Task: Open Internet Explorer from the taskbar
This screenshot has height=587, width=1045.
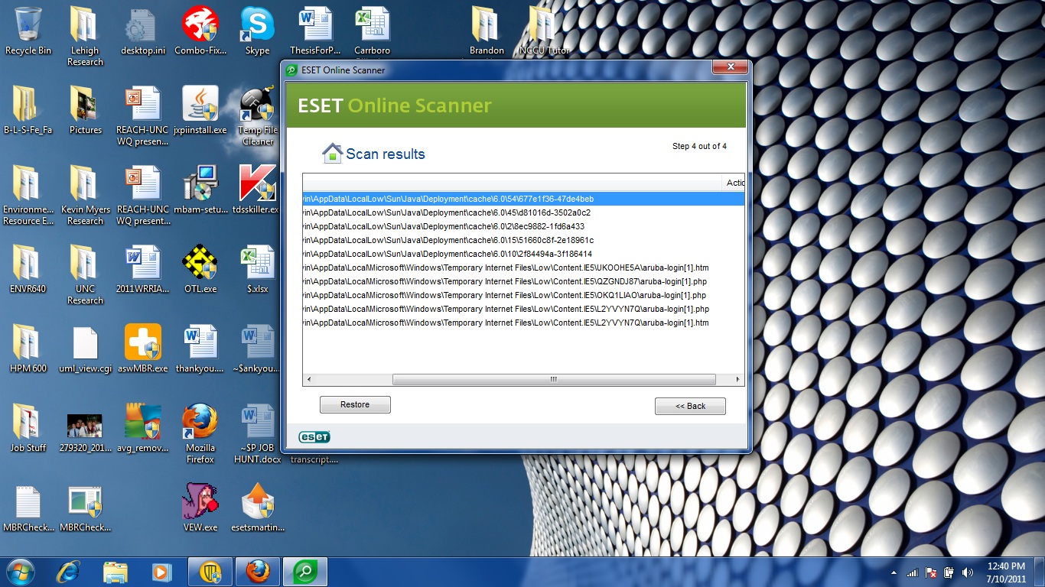Action: (x=70, y=572)
